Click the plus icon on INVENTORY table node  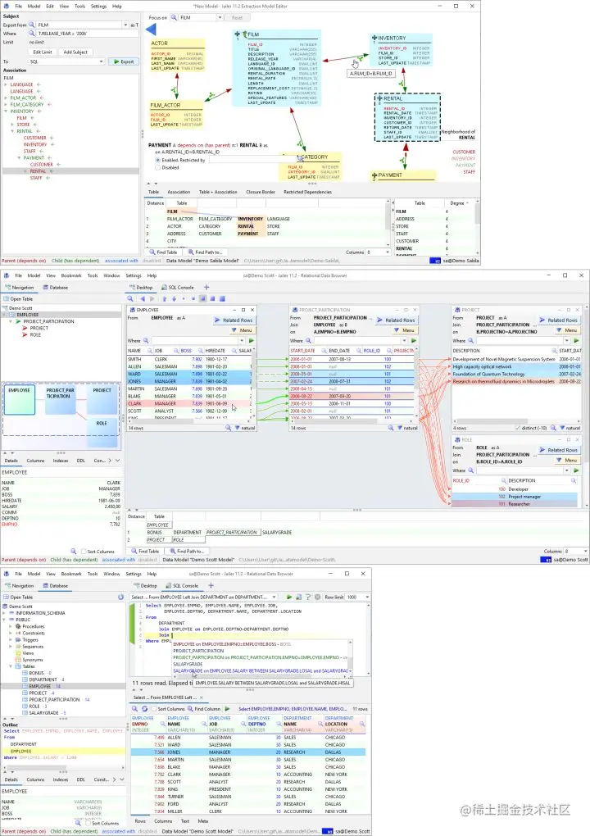374,38
